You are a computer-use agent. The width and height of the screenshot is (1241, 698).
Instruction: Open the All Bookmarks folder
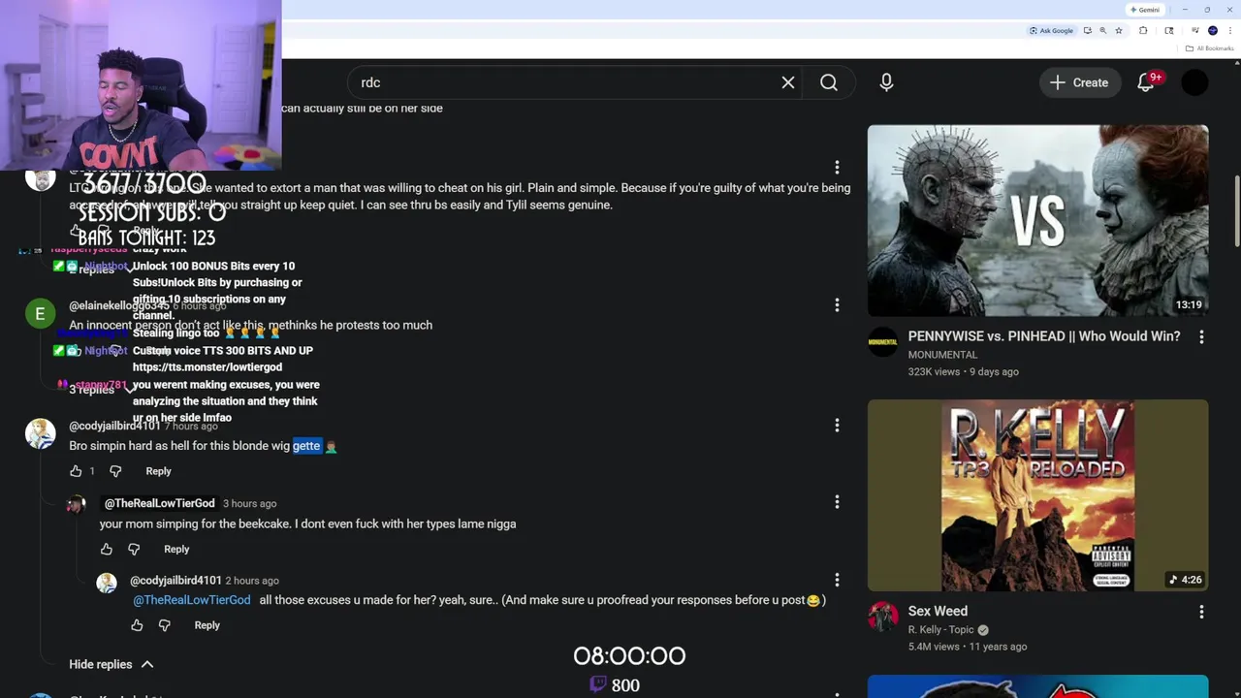click(1209, 48)
